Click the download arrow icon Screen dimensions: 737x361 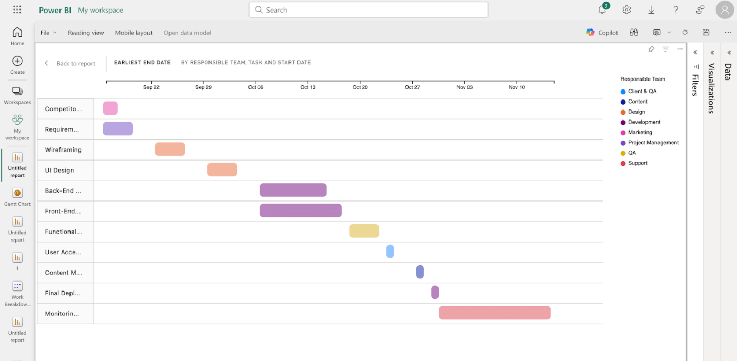tap(651, 9)
